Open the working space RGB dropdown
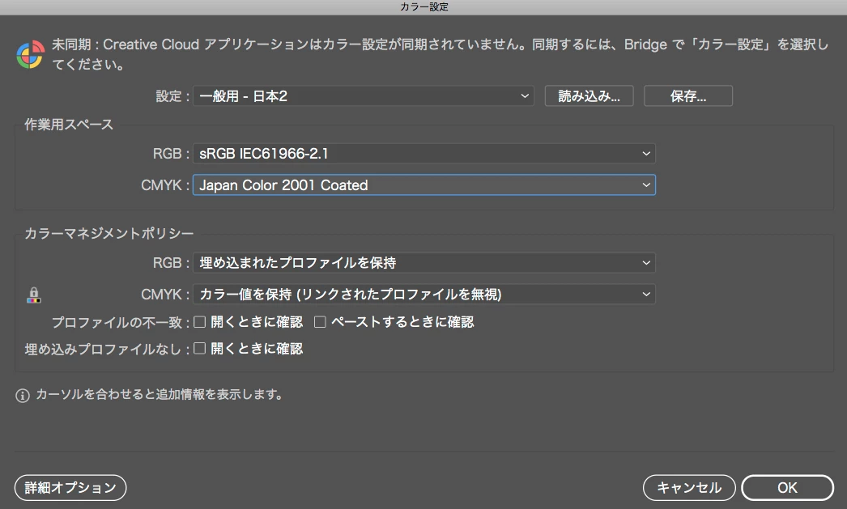Image resolution: width=847 pixels, height=509 pixels. point(424,153)
